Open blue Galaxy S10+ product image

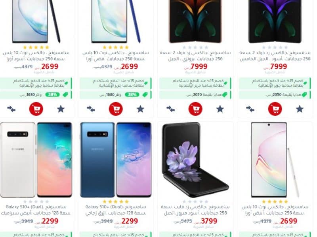point(116,160)
